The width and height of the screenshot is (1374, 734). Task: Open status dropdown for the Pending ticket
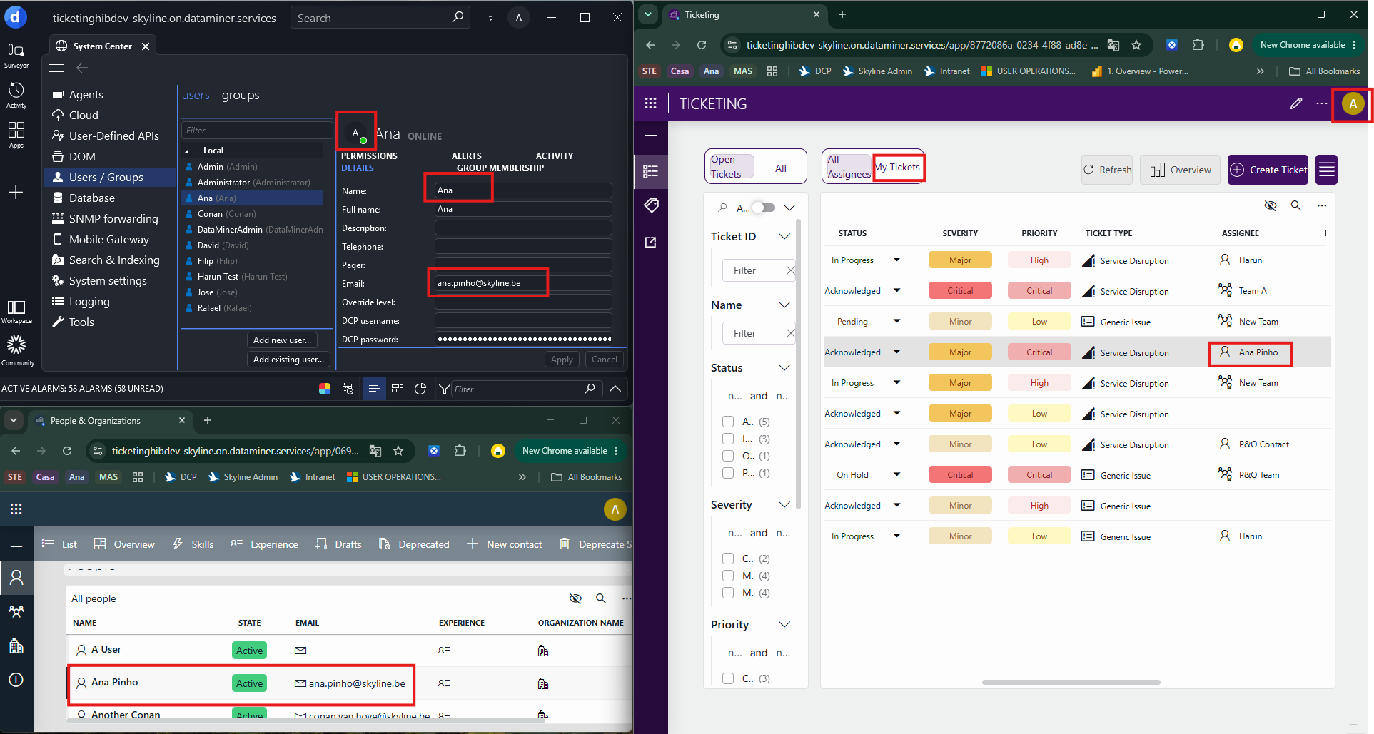pyautogui.click(x=896, y=321)
